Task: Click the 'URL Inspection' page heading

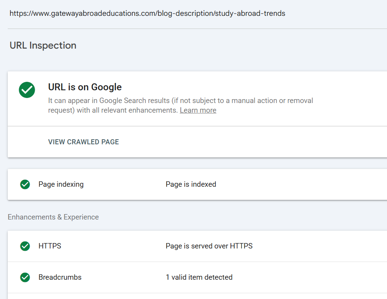Action: pos(43,46)
